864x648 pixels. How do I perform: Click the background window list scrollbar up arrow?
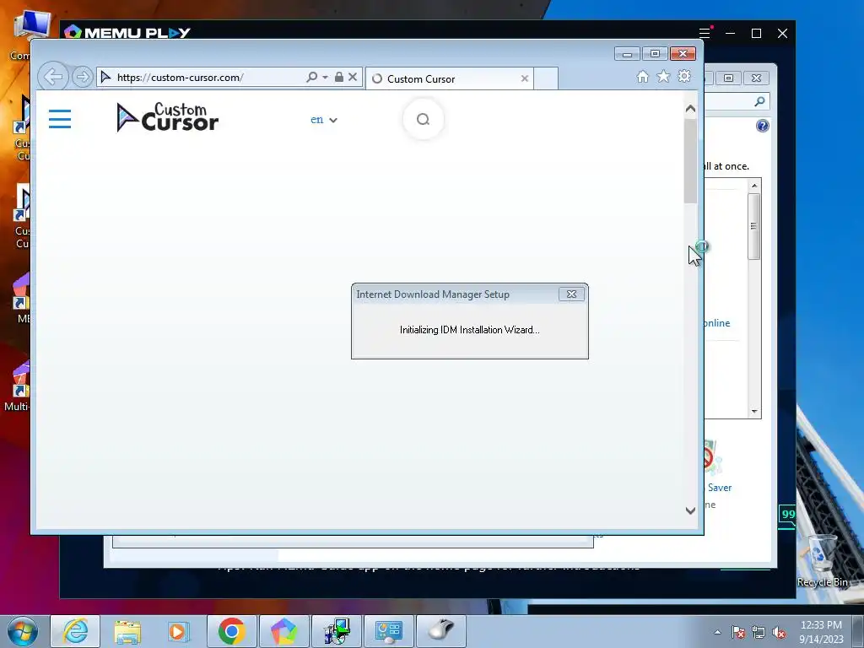(754, 186)
